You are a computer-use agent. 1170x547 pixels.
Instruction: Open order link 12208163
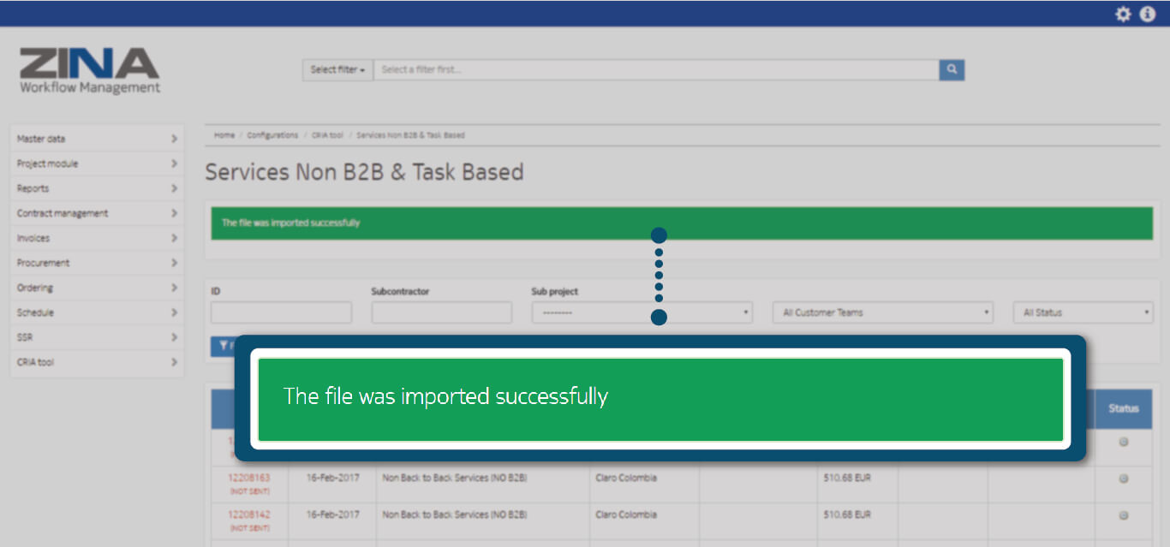248,478
